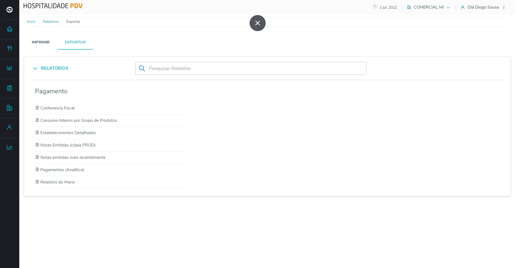The height and width of the screenshot is (268, 515).
Task: Switch to the IMPRIMIR tab
Action: 41,42
